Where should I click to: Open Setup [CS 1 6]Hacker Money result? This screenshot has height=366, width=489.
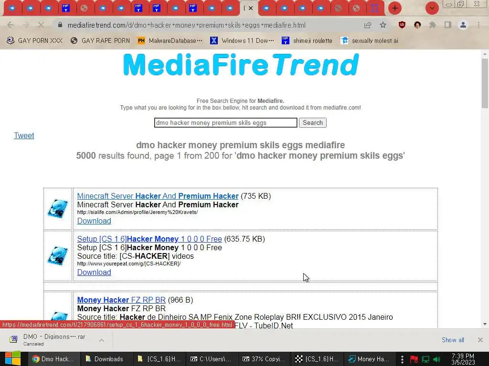149,239
